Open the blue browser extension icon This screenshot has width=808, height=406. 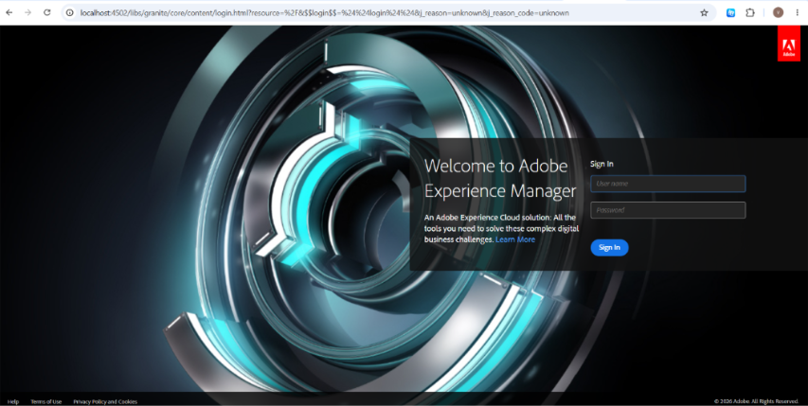730,13
